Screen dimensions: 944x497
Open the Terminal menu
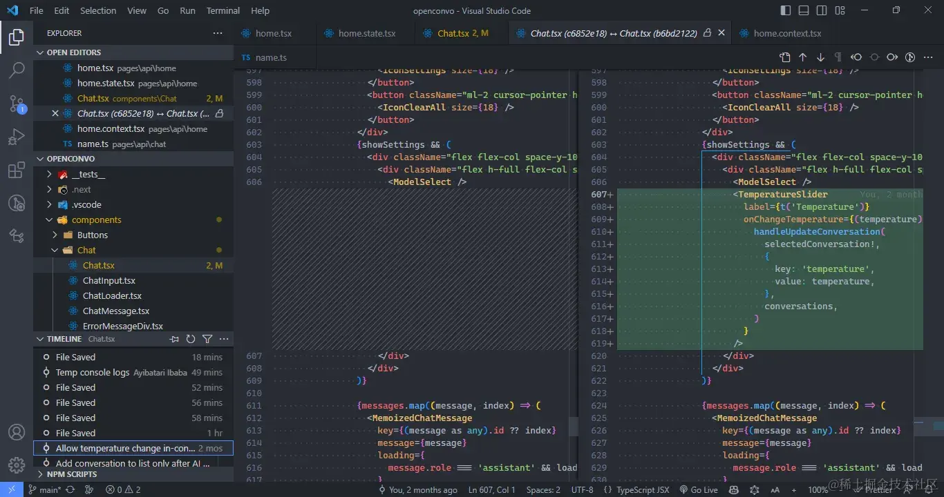(223, 10)
